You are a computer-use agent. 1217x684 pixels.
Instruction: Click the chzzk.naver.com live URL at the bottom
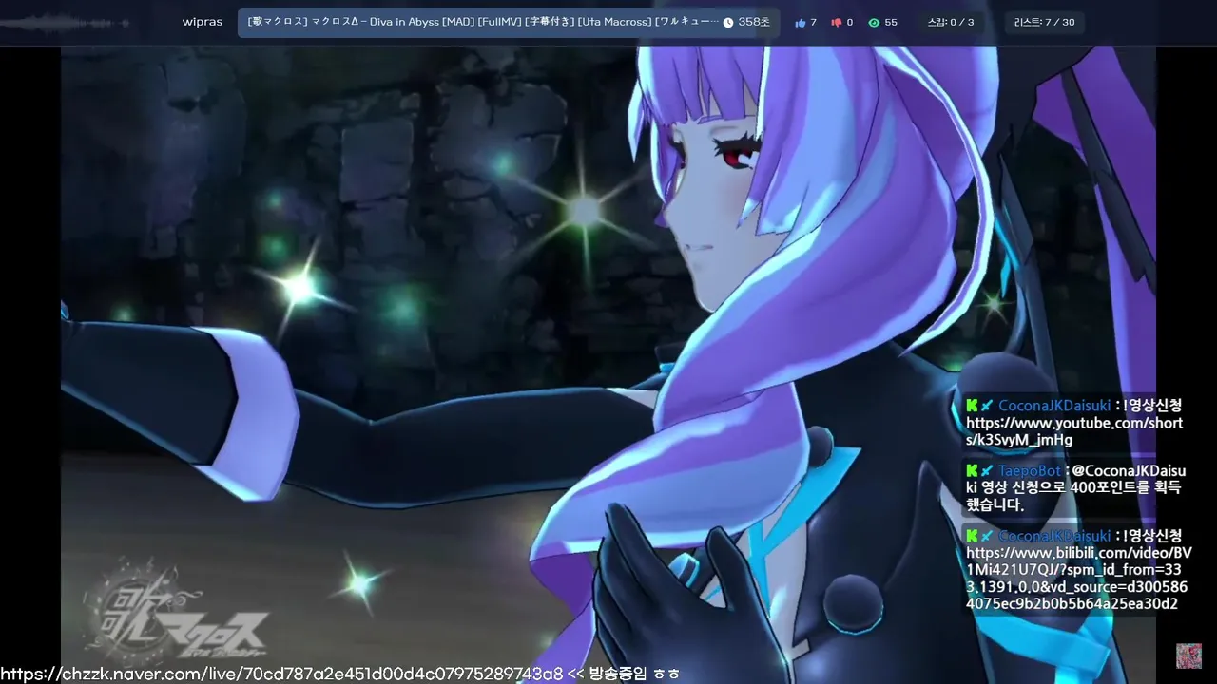tap(281, 674)
